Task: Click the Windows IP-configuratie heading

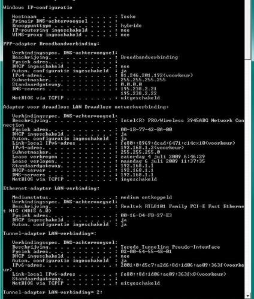Action: (38, 8)
